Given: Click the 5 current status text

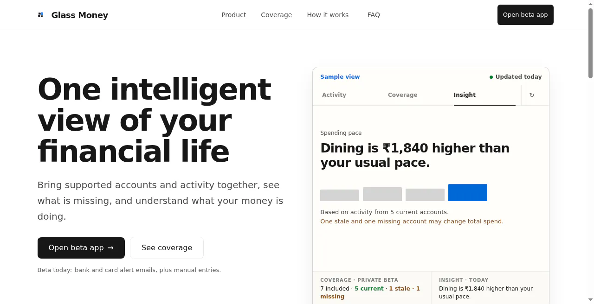Looking at the screenshot, I should [369, 289].
